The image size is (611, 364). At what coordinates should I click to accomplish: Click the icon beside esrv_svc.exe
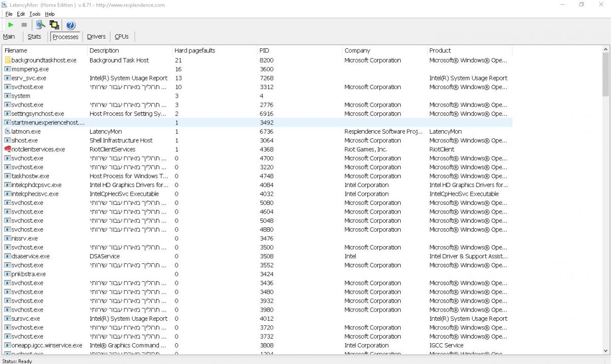[x=8, y=78]
